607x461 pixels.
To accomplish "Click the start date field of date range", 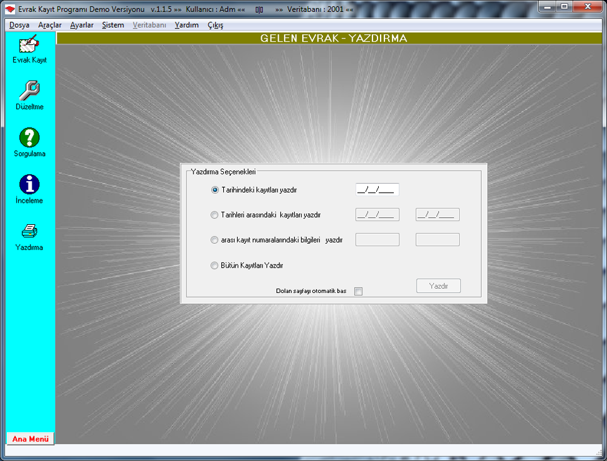I will click(x=377, y=215).
